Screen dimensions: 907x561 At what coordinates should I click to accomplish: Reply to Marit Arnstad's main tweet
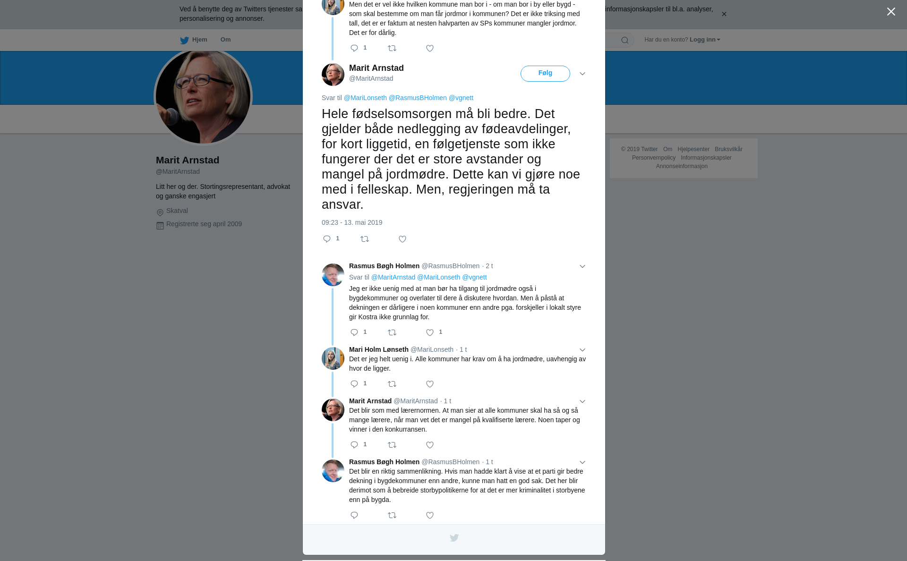(x=327, y=239)
